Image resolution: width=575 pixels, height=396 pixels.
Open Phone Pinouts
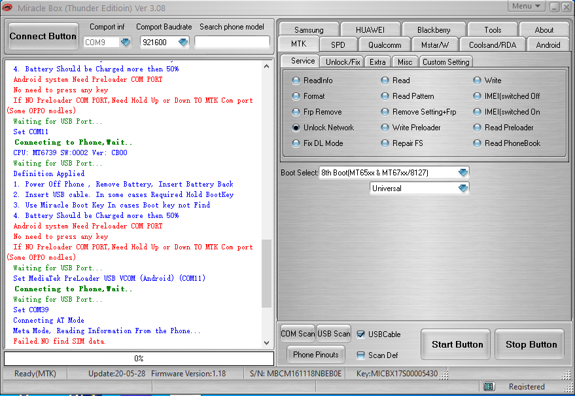pos(316,355)
